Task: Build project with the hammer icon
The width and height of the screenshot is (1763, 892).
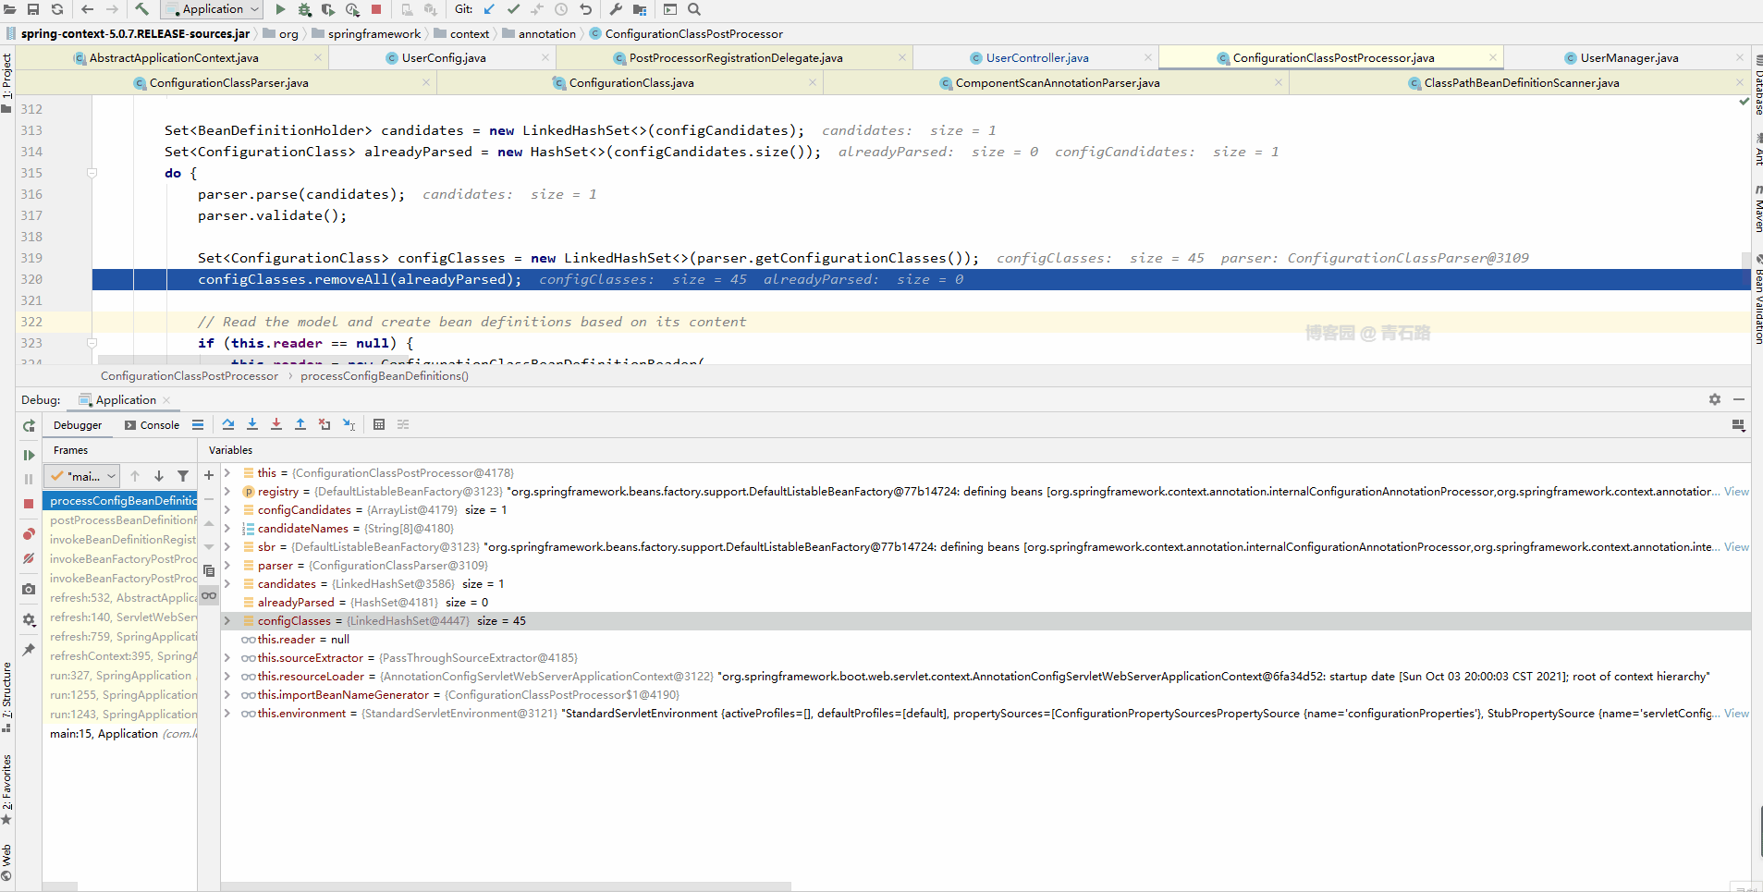Action: 141,9
